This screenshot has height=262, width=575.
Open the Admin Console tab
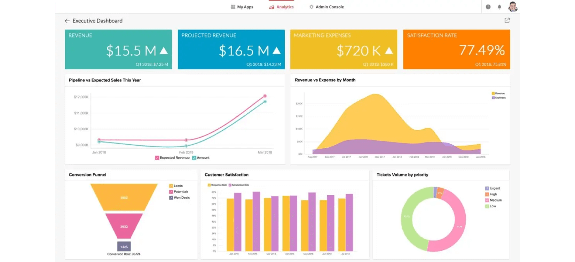pos(326,7)
